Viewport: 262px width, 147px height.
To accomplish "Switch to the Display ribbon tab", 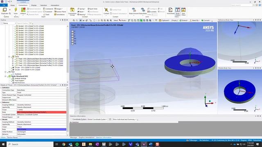I will (34, 5).
